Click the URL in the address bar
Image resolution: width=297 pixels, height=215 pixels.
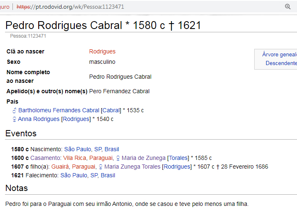pos(71,7)
